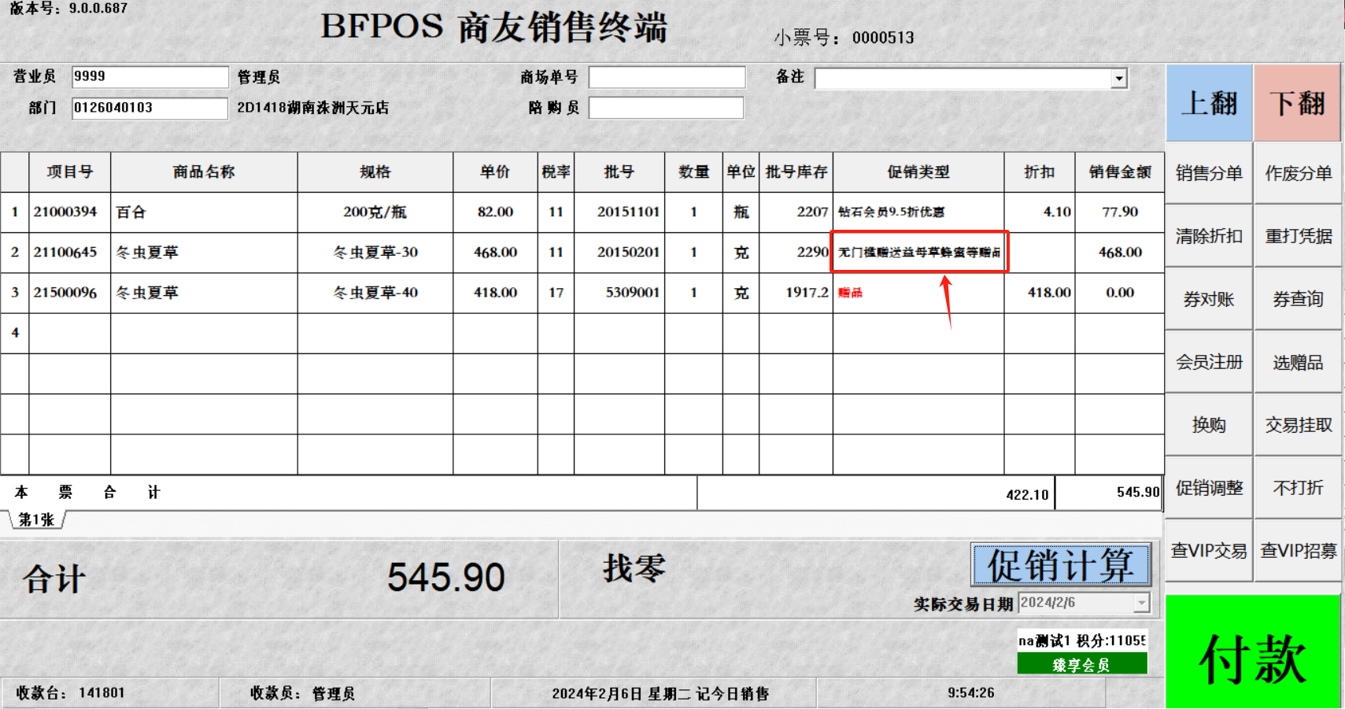Click promotion cell 无门槛赠送益母草蜂蜜等赠品
The width and height of the screenshot is (1345, 709).
click(x=918, y=253)
